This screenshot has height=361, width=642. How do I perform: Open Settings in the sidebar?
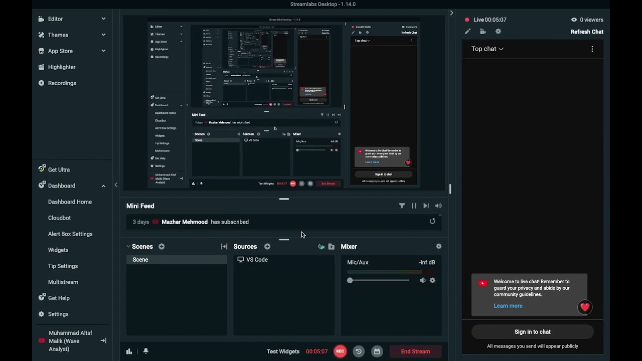tap(58, 314)
